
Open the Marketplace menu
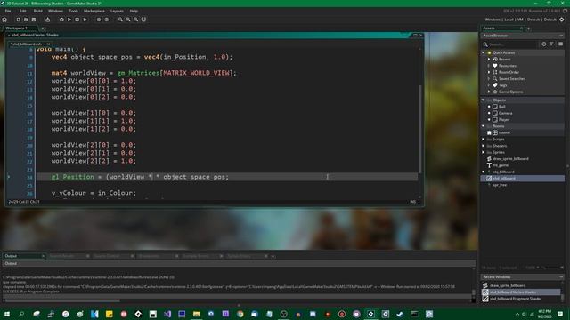pos(94,11)
